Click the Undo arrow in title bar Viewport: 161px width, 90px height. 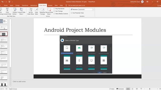coord(3,2)
